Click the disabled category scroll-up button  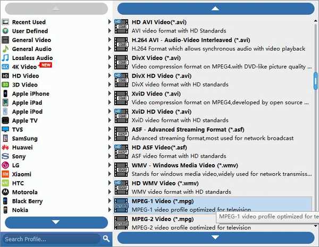pos(56,8)
